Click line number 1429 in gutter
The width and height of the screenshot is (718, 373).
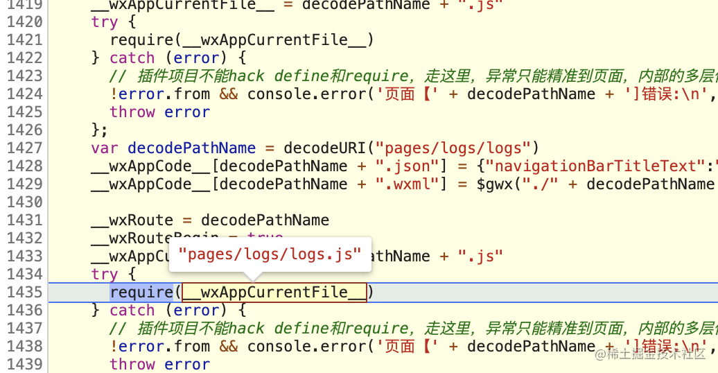click(24, 184)
